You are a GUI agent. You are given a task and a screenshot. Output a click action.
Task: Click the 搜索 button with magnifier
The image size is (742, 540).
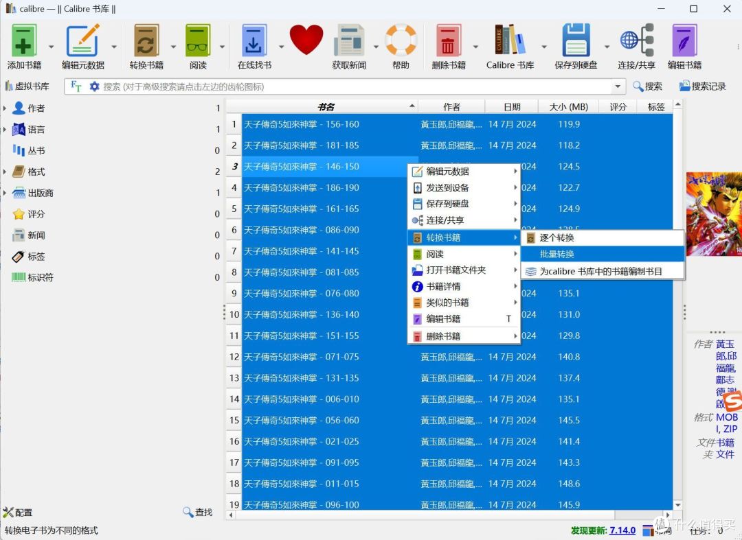pyautogui.click(x=647, y=86)
